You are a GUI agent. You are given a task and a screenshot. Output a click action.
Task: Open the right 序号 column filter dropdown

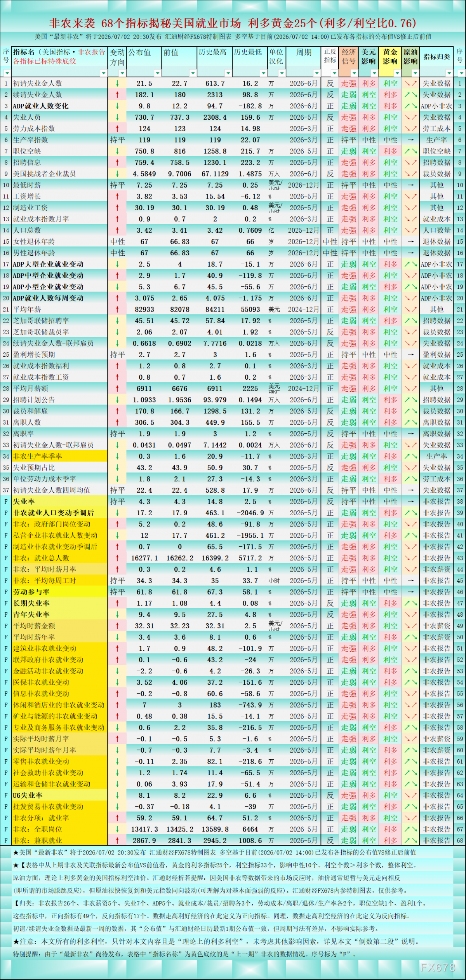point(462,73)
